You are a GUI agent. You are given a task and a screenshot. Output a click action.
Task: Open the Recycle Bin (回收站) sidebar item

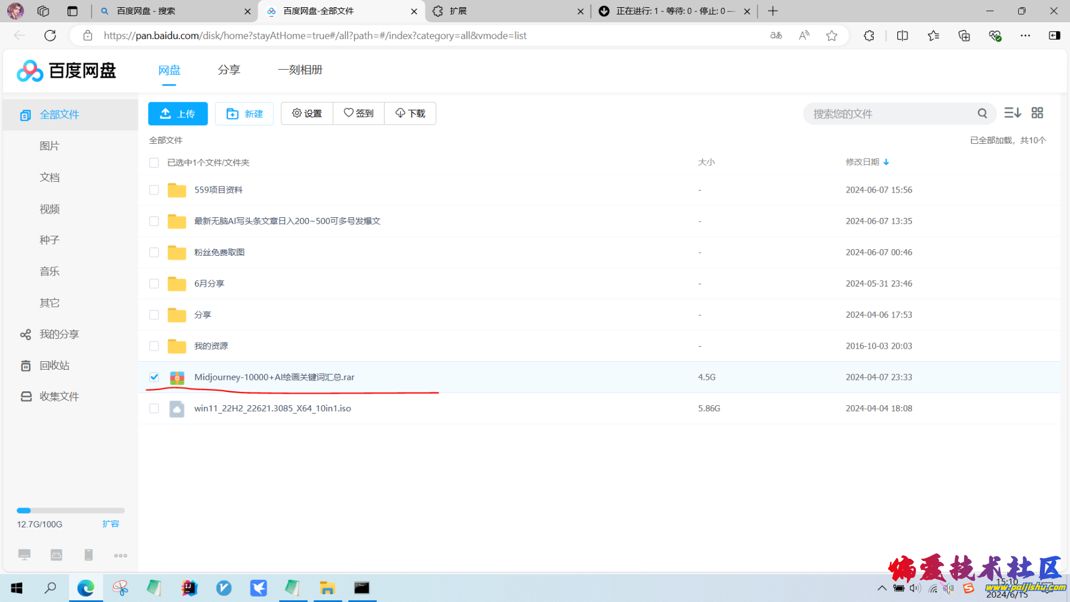click(54, 365)
